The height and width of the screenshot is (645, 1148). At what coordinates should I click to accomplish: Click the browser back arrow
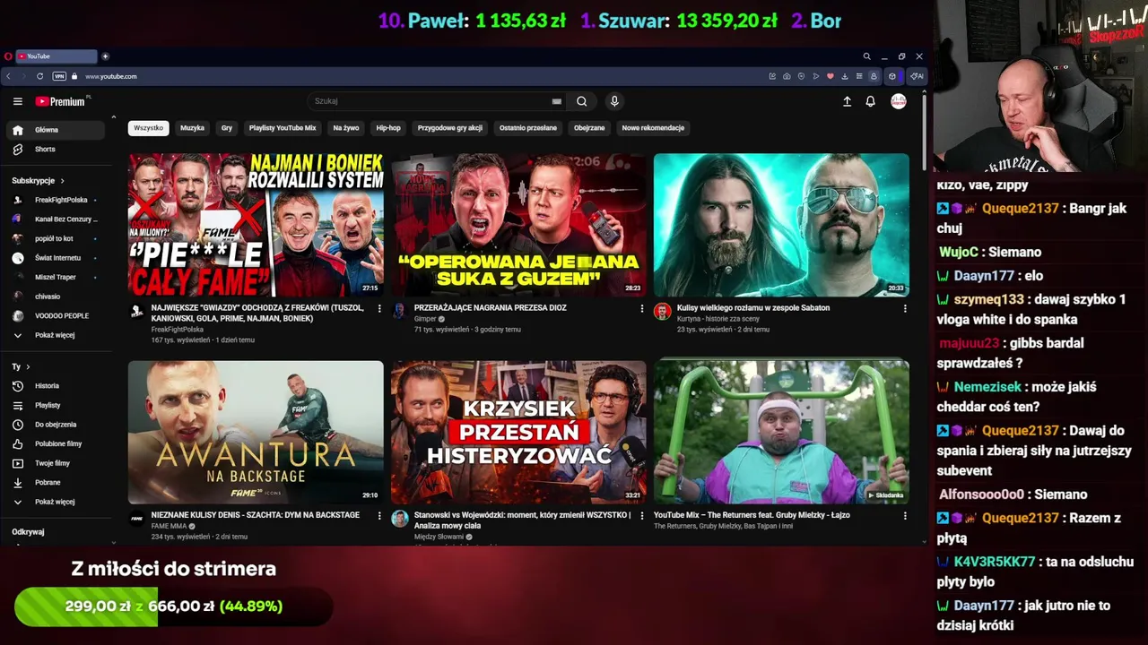(9, 76)
